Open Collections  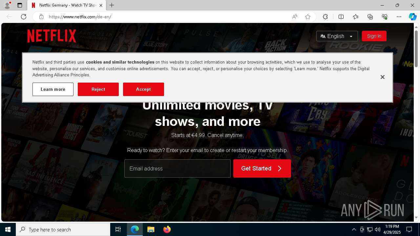pos(370,17)
